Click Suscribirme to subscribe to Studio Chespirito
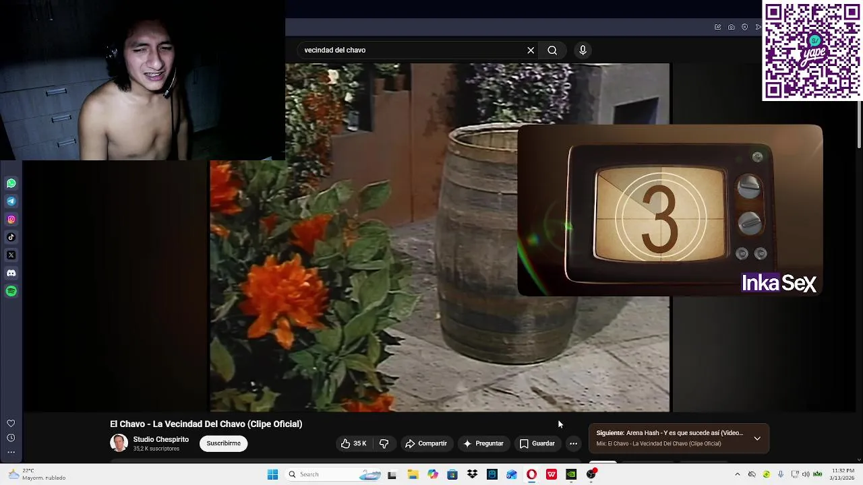The height and width of the screenshot is (485, 863). tap(223, 443)
